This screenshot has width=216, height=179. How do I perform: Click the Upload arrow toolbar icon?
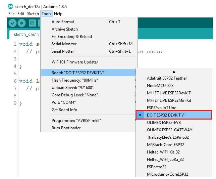21,23
